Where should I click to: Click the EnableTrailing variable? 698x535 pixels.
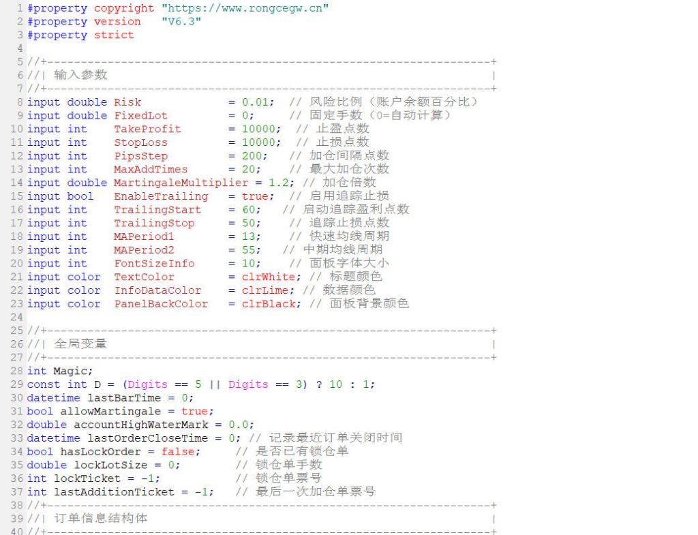click(x=161, y=196)
